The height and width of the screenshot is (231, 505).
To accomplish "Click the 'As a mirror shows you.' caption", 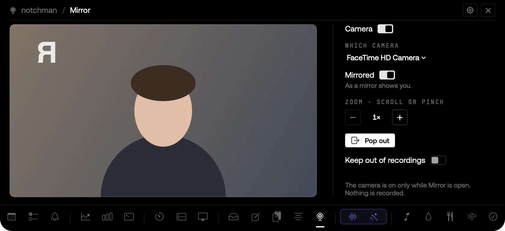I will click(378, 86).
